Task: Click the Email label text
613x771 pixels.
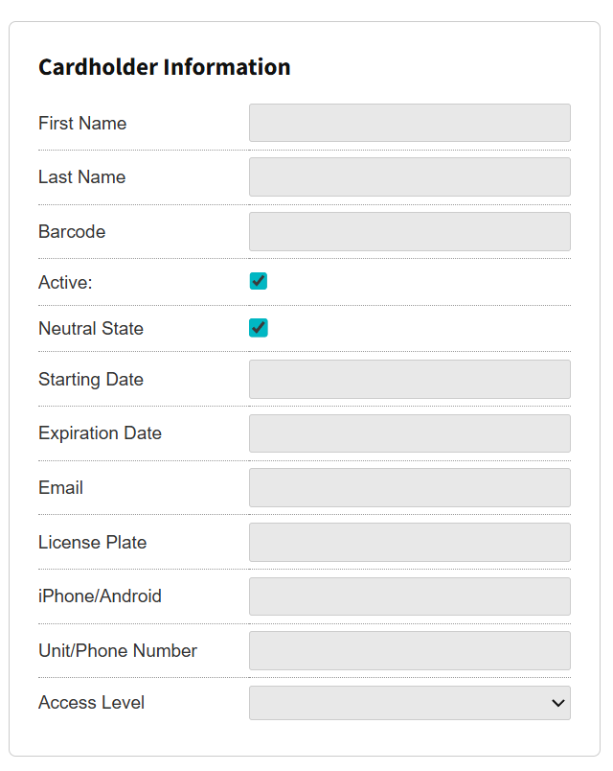Action: 60,488
